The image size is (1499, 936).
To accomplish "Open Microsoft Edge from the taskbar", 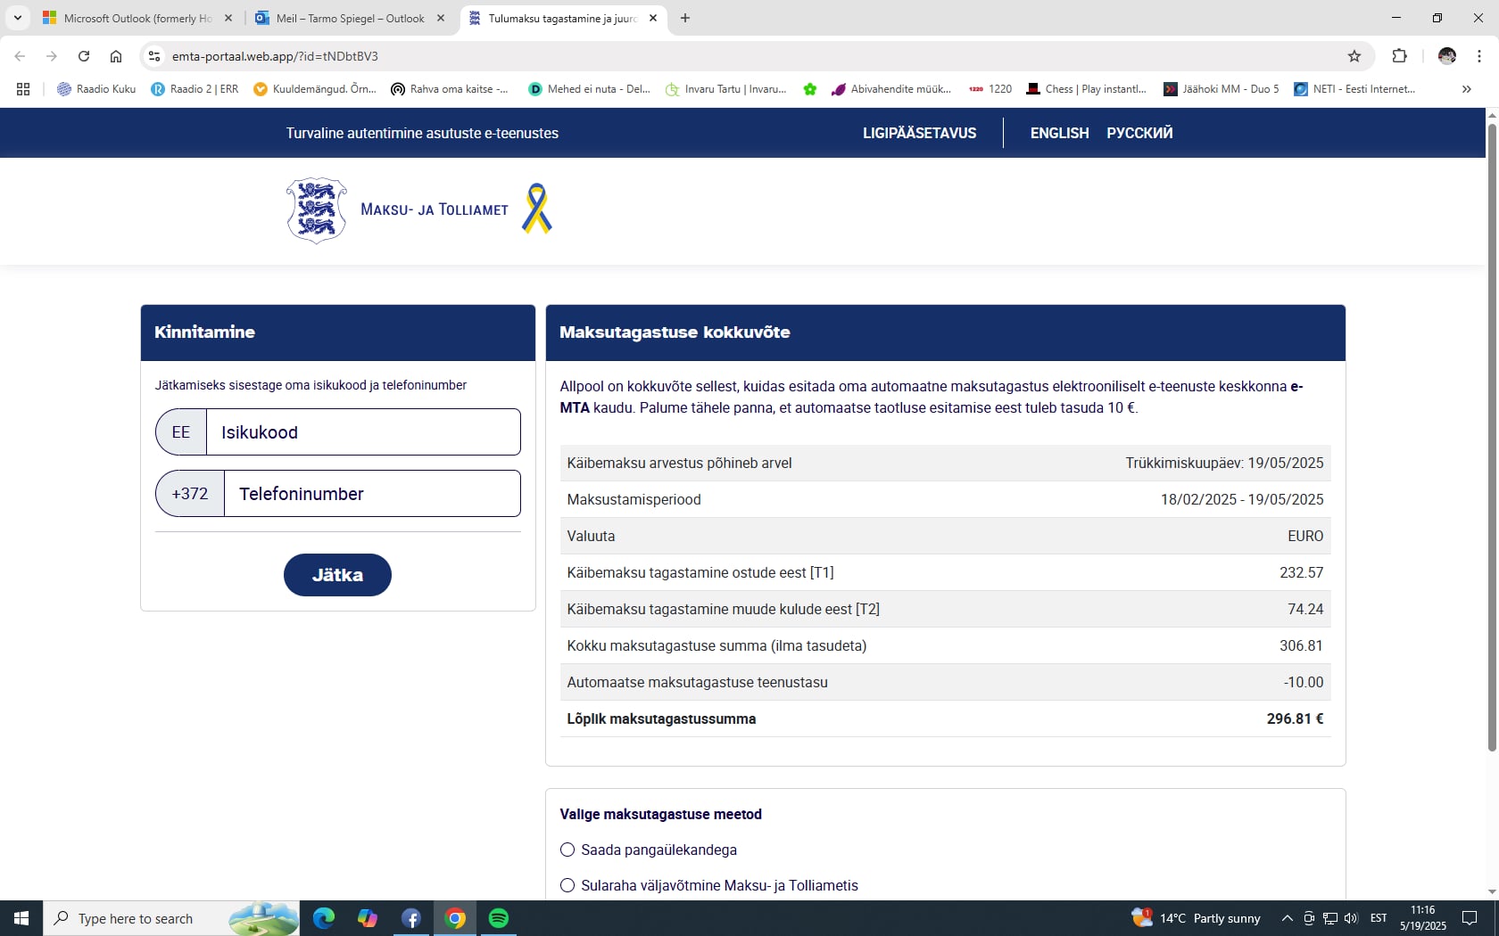I will click(324, 918).
